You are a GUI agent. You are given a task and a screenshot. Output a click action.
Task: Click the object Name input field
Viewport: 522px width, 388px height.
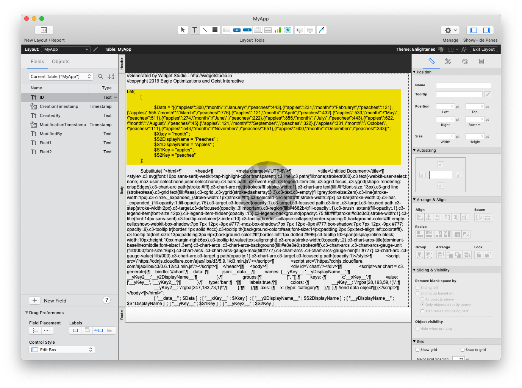463,85
